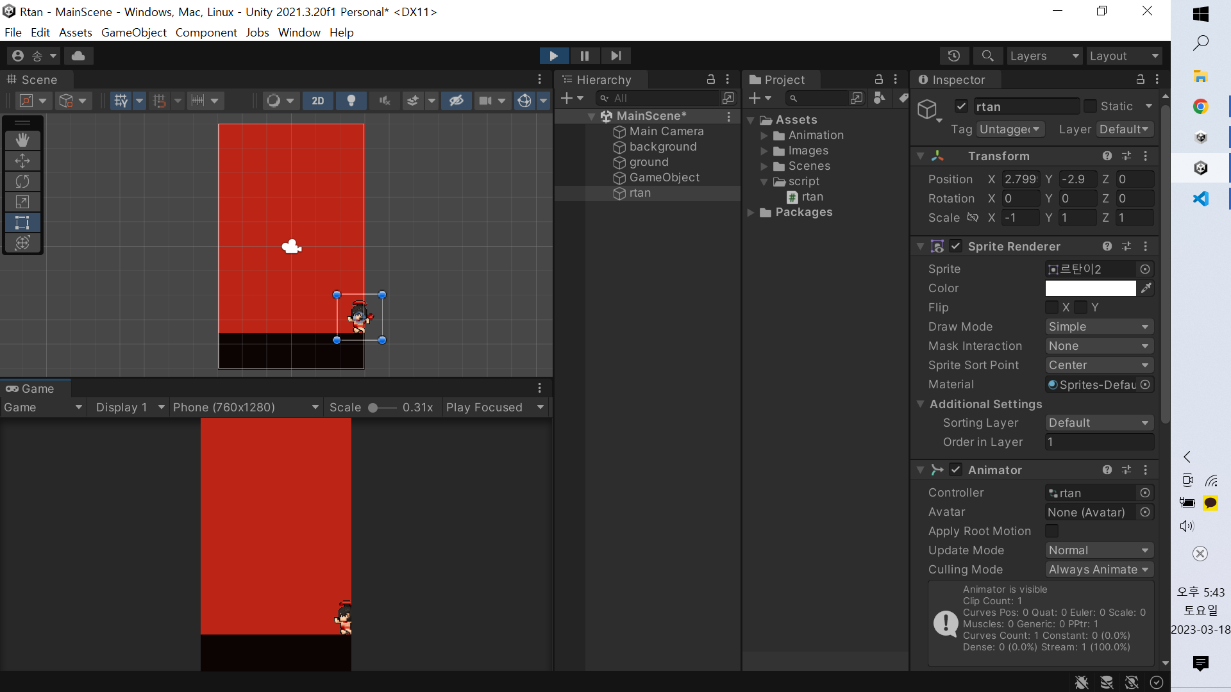The height and width of the screenshot is (692, 1231).
Task: Enable Apply Root Motion checkbox
Action: [x=1052, y=531]
